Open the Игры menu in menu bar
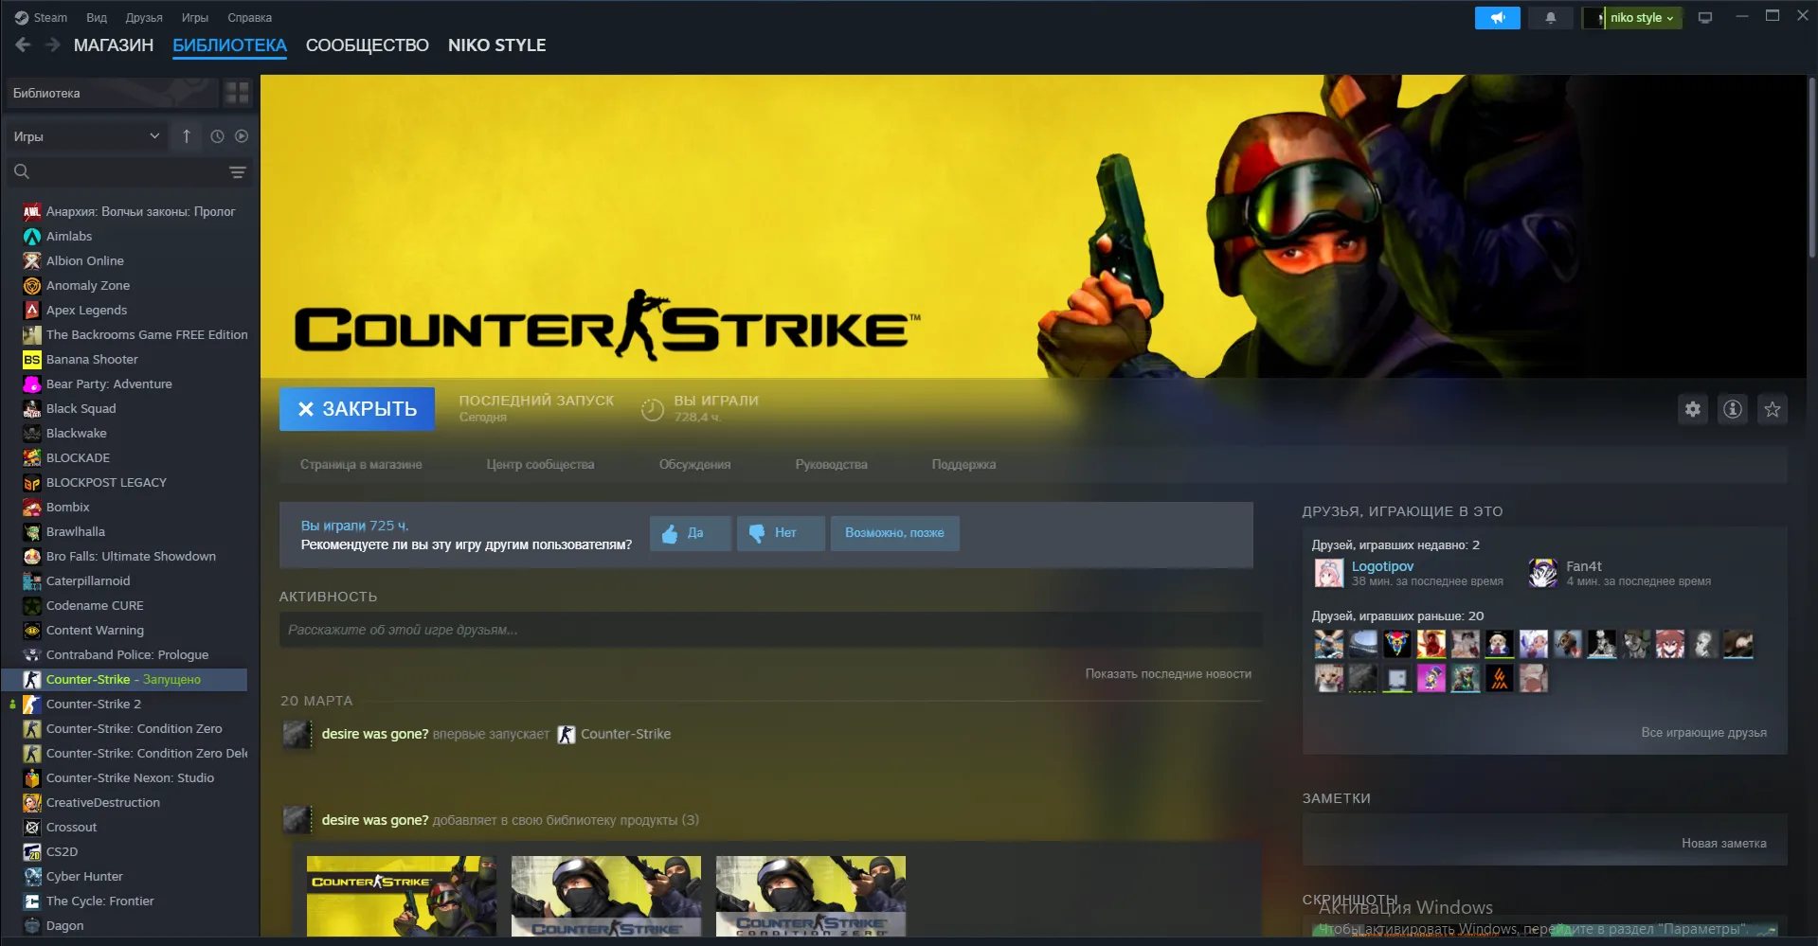 (x=195, y=18)
